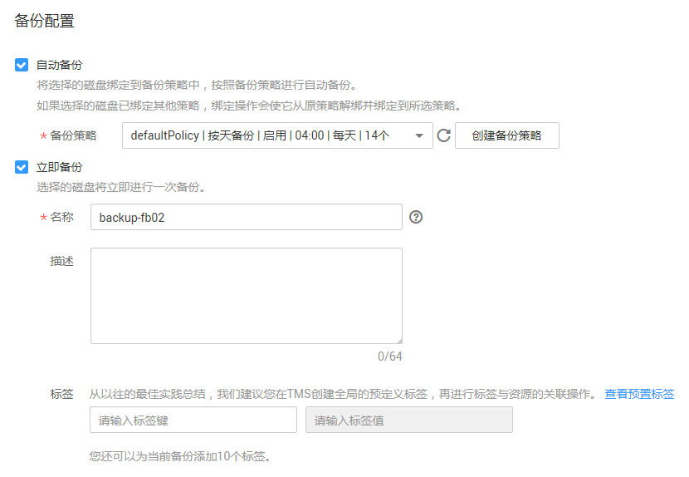The image size is (689, 477).
Task: Open the 备份策略 defaultPolicy dropdown
Action: (x=277, y=135)
